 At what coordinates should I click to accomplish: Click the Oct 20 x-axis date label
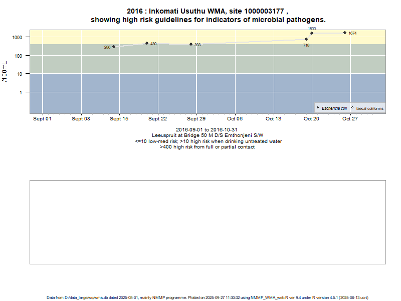[311, 119]
